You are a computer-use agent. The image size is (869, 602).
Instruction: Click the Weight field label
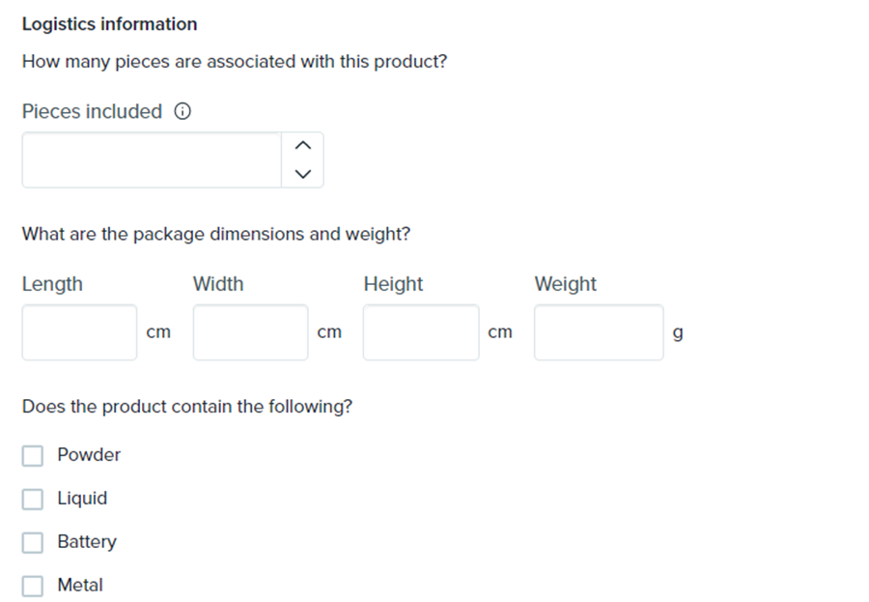tap(565, 284)
